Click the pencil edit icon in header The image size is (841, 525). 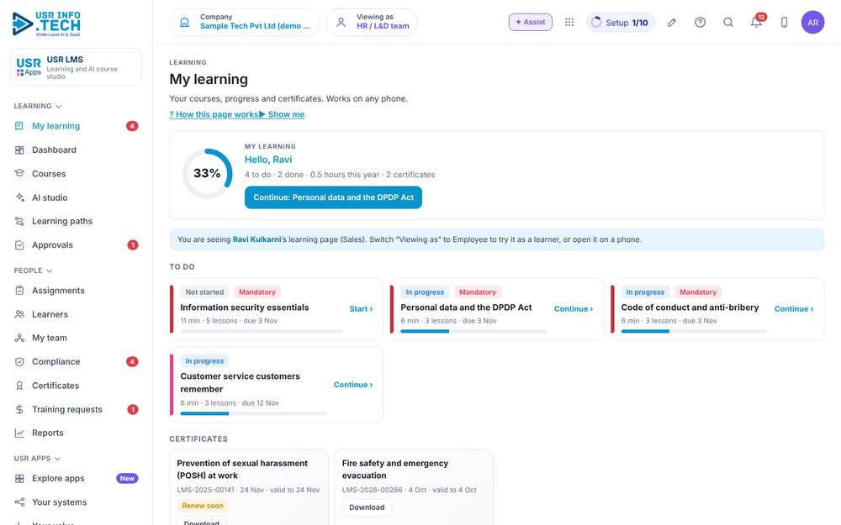(671, 22)
